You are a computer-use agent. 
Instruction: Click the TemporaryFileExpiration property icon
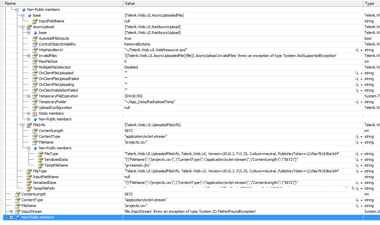35,96
